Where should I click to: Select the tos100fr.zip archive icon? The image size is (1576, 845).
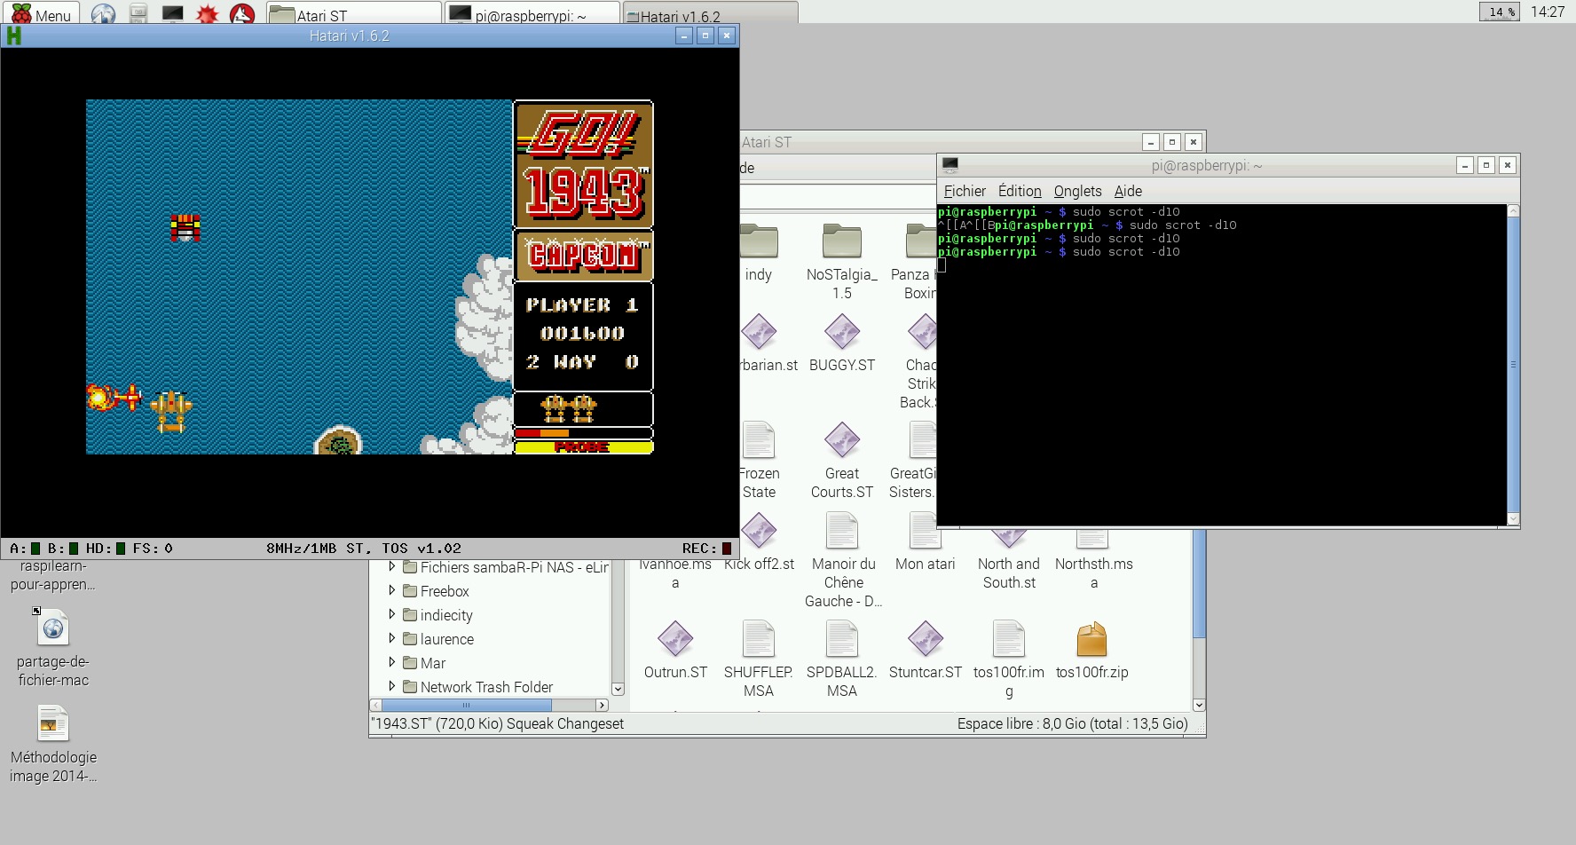click(1091, 639)
